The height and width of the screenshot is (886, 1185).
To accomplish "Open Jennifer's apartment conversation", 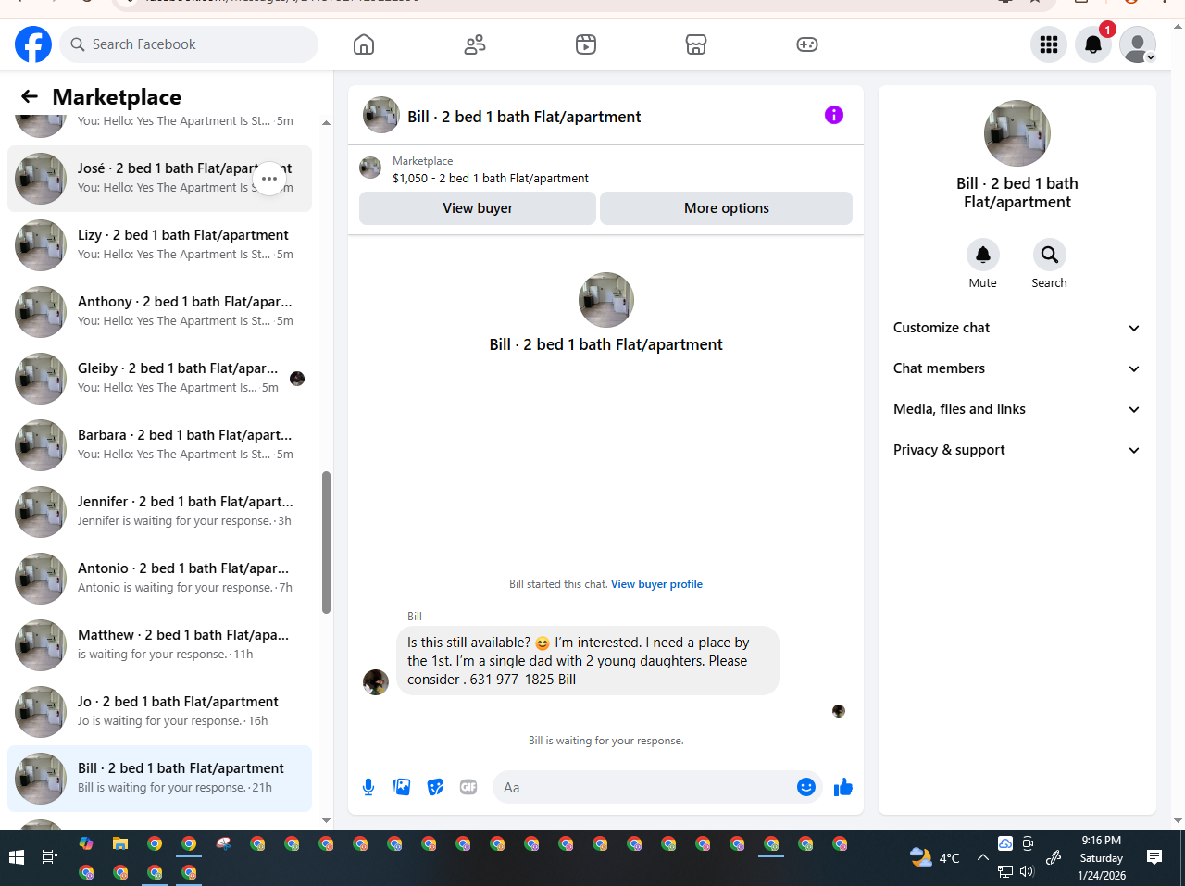I will [159, 512].
